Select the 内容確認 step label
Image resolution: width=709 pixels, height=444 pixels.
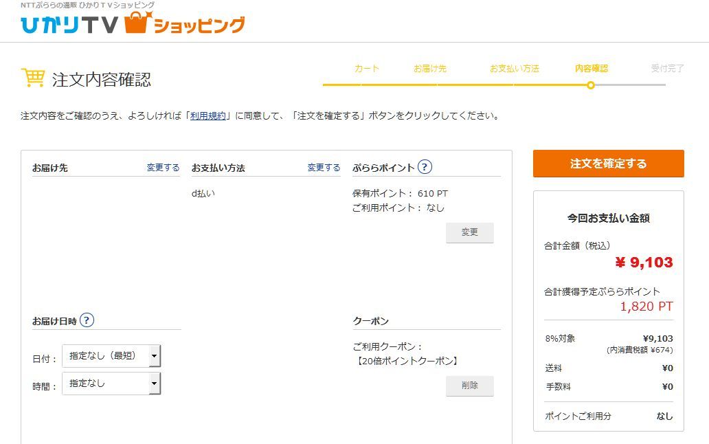coord(591,69)
